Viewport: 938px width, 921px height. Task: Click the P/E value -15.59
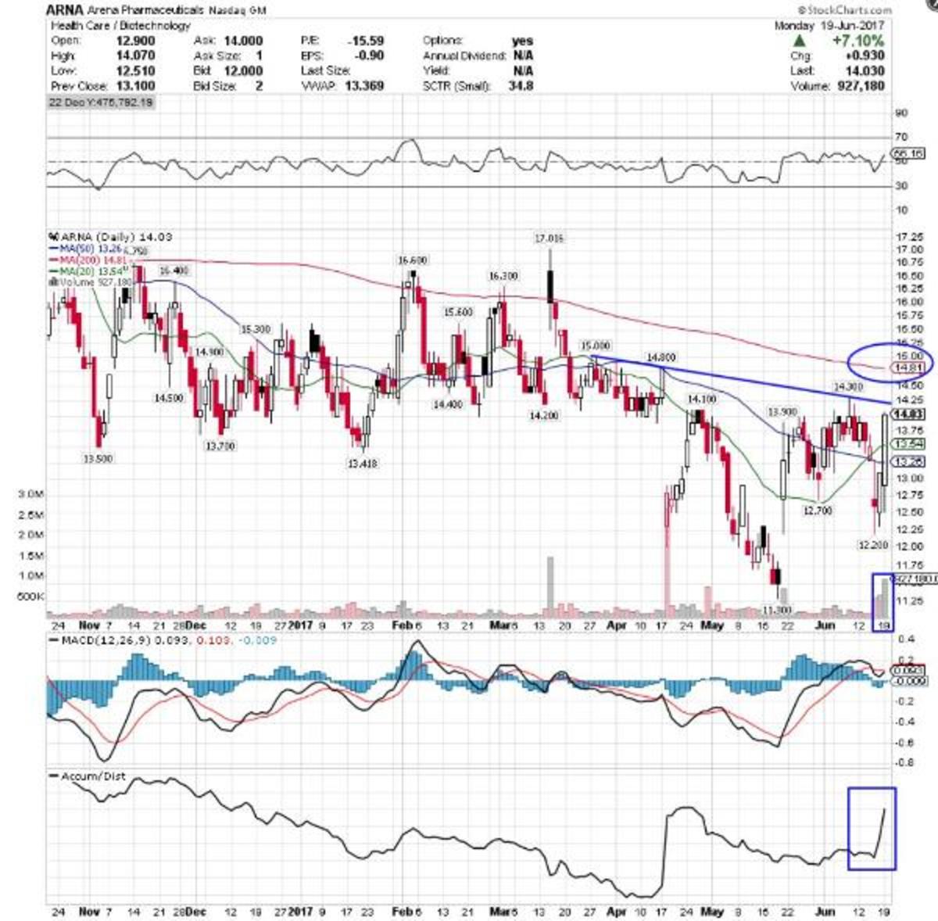pos(367,41)
